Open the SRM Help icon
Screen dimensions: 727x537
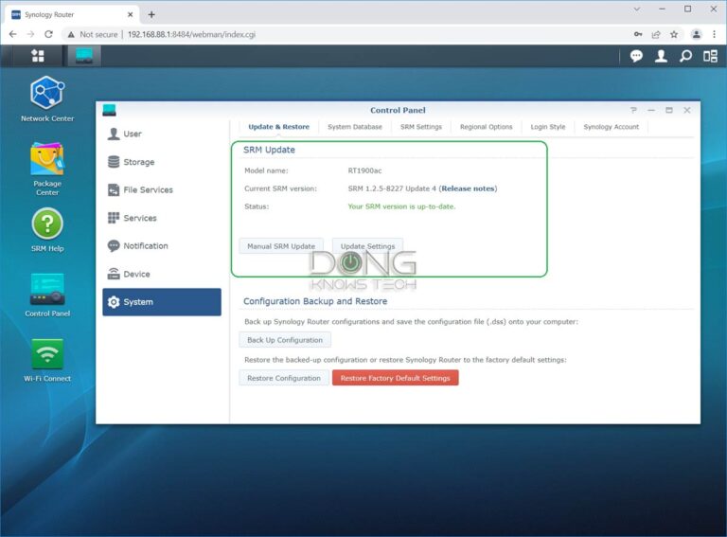[x=46, y=229]
